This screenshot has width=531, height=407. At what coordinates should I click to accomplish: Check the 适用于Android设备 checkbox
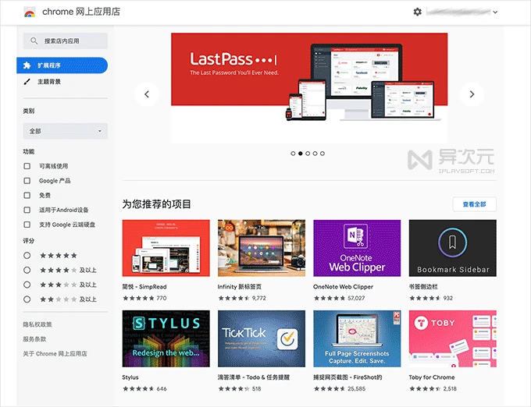point(27,210)
